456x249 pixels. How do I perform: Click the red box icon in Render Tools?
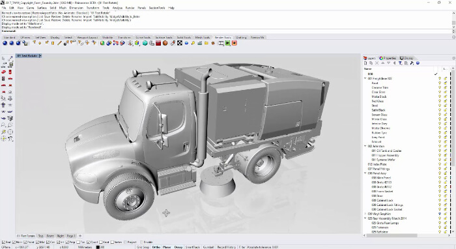[x=158, y=43]
